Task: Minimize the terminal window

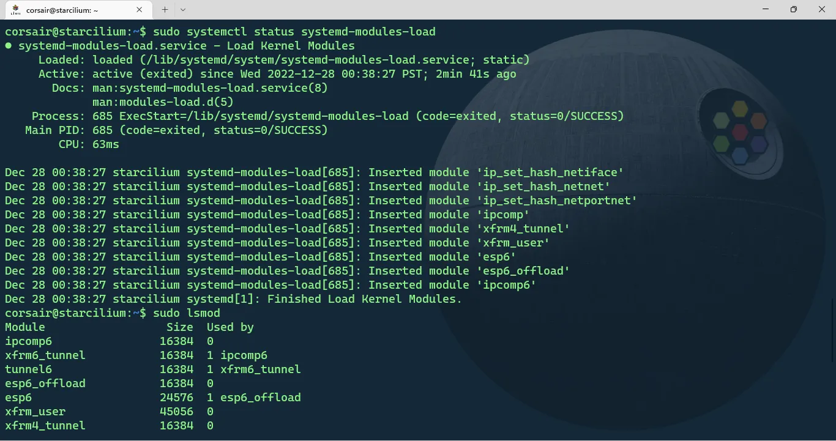Action: click(x=766, y=9)
